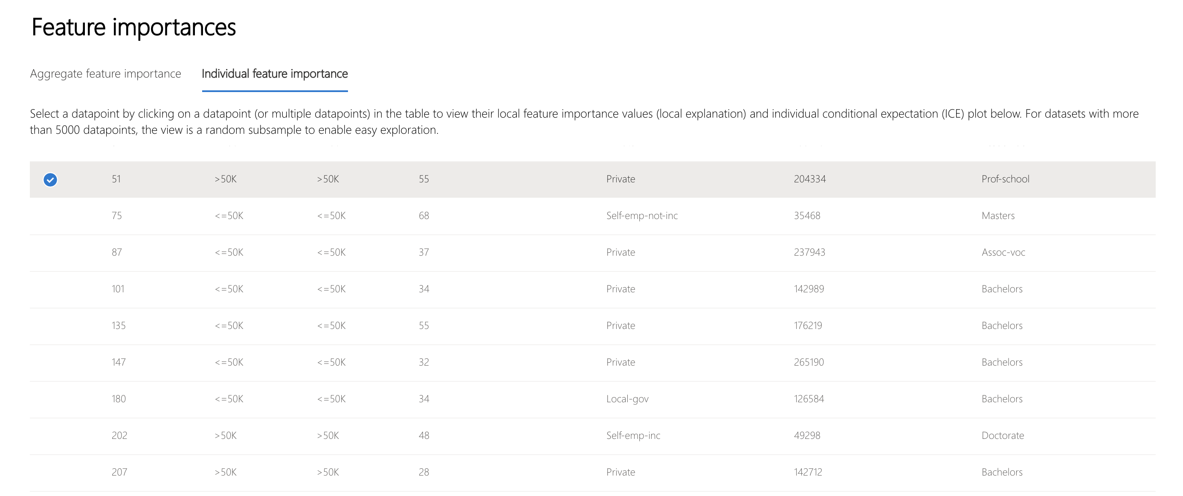Image resolution: width=1183 pixels, height=496 pixels.
Task: Select datapoint row with index 202
Action: (592, 436)
